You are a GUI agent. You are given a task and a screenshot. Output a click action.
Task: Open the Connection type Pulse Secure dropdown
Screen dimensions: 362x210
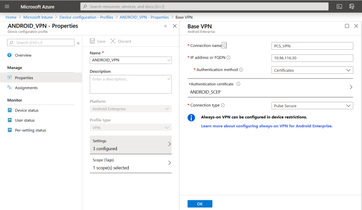pos(312,106)
